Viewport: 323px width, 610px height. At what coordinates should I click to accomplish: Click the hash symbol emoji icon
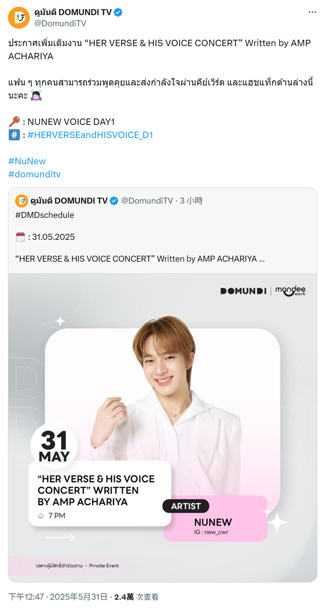point(14,135)
